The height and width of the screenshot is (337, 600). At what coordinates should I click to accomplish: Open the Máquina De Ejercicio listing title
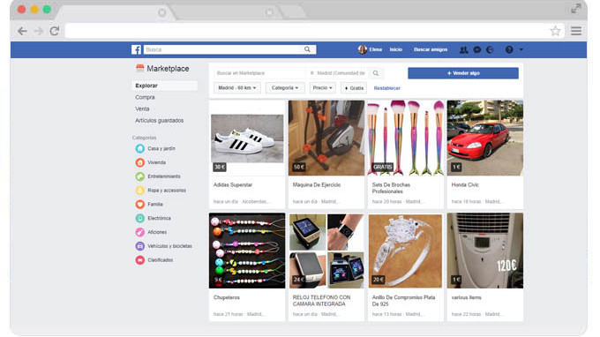[317, 184]
